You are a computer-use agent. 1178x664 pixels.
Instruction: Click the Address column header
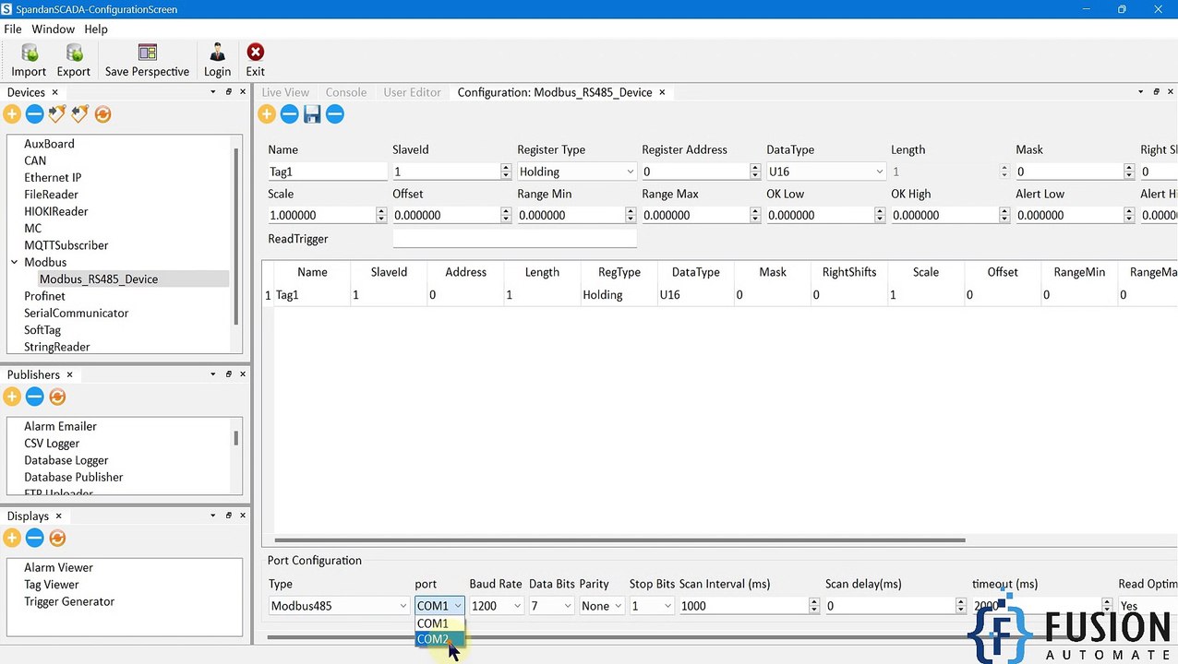click(465, 272)
